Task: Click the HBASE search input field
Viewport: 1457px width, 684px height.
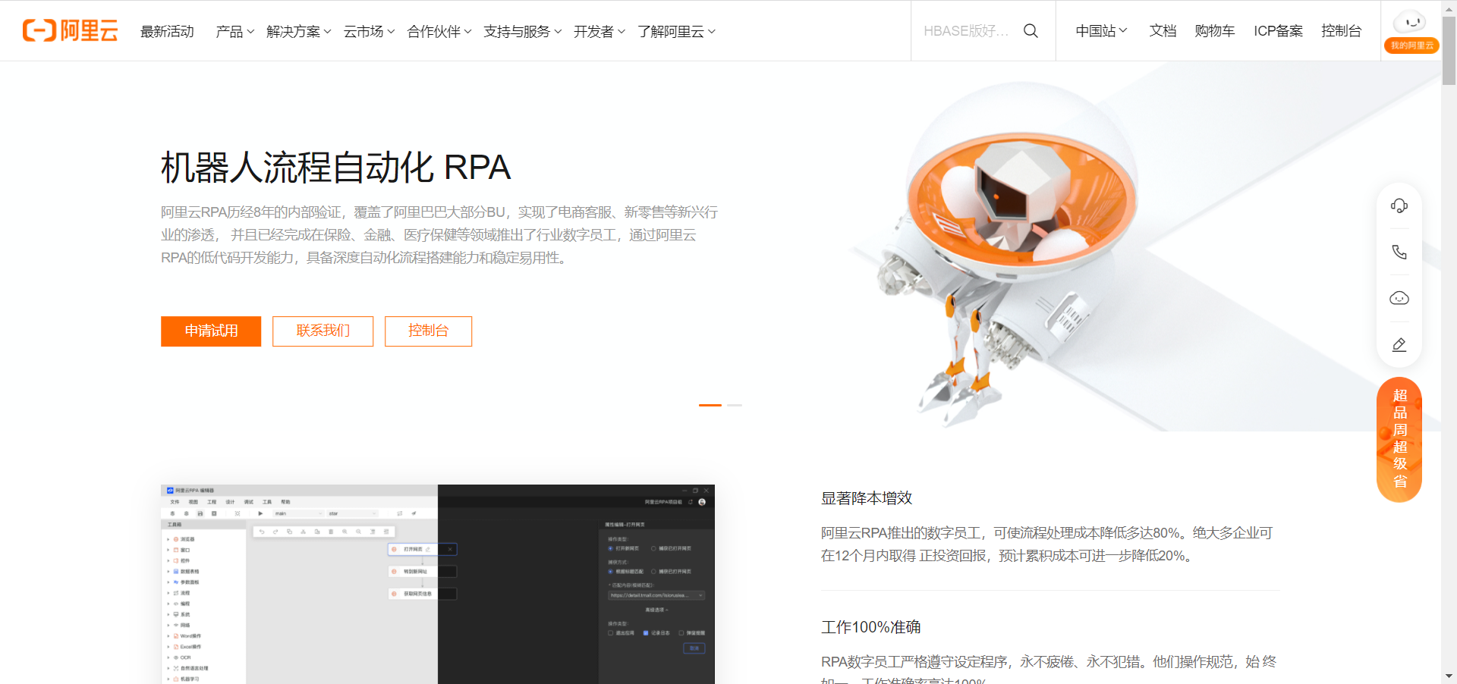Action: point(964,31)
